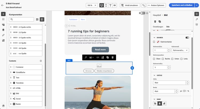Click the Funktionen tag in the email

point(73,19)
